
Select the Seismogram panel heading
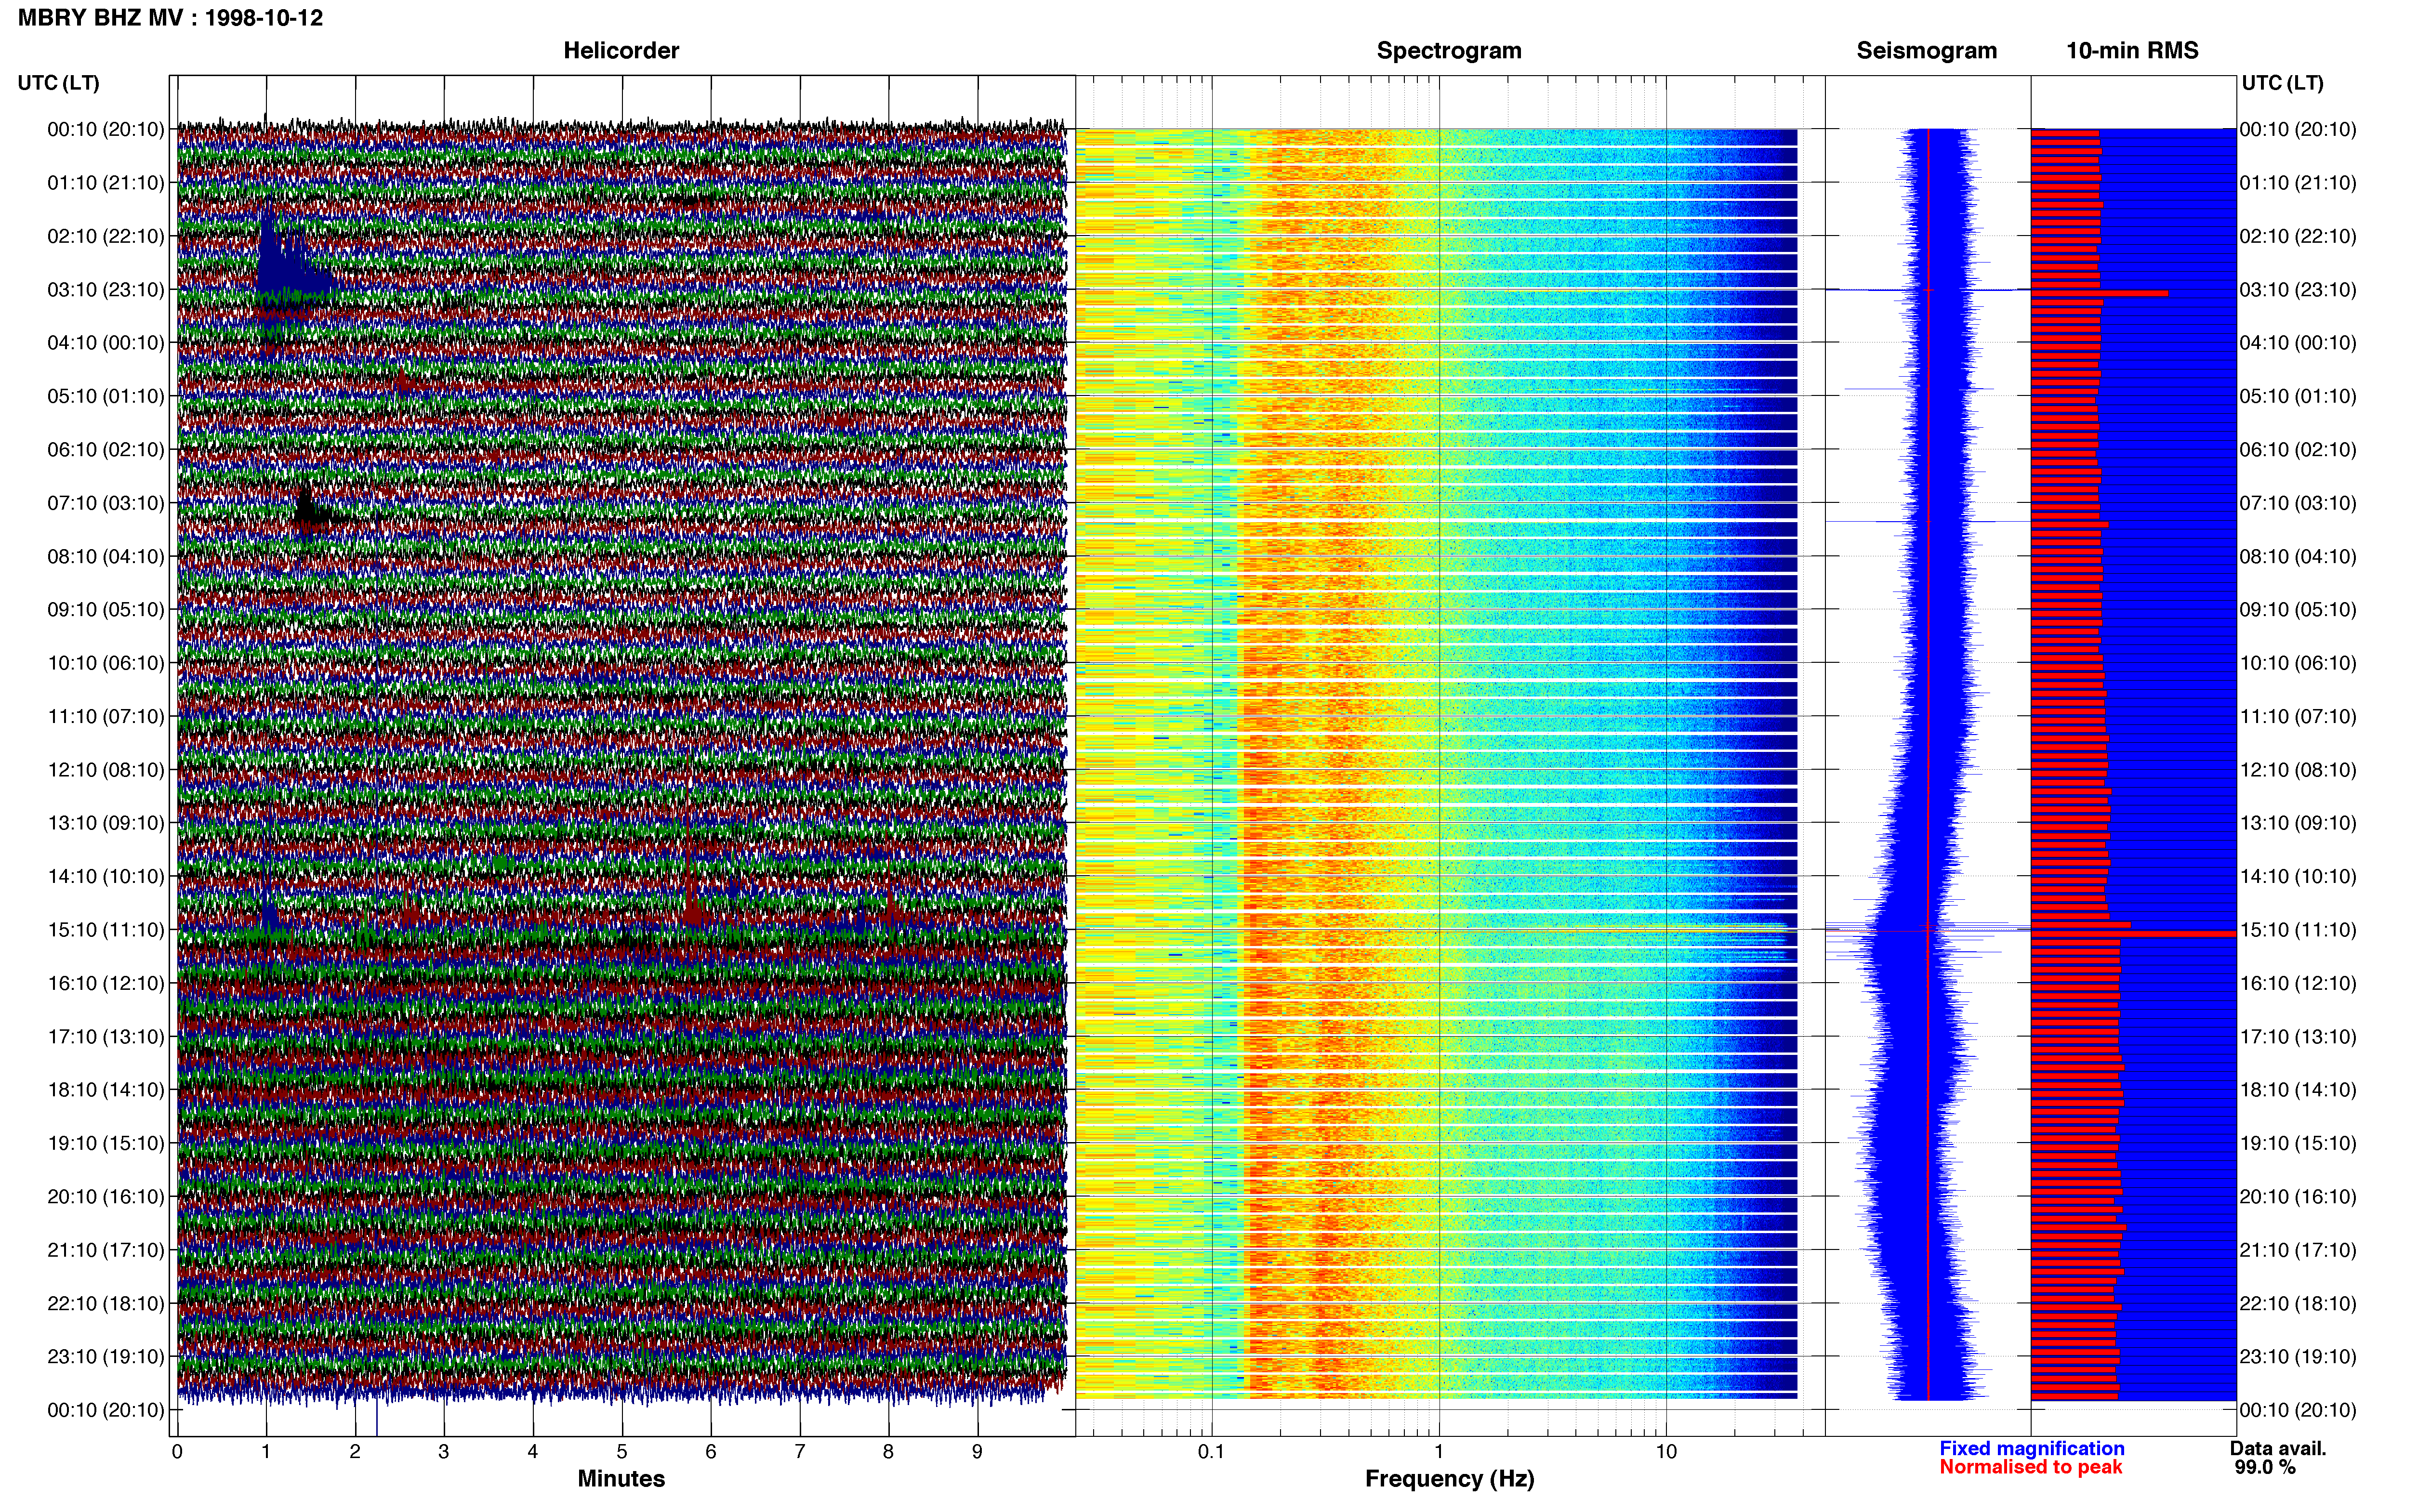(x=1926, y=51)
